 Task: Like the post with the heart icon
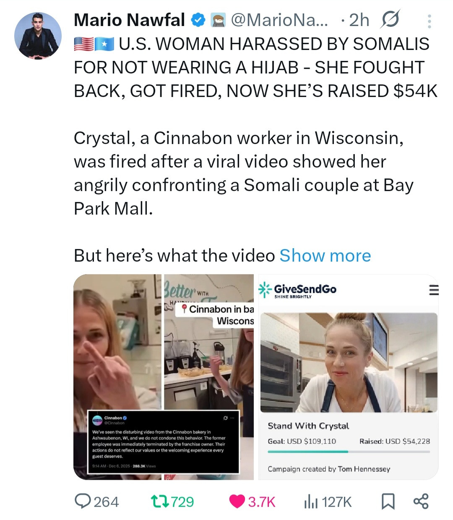pos(237,501)
